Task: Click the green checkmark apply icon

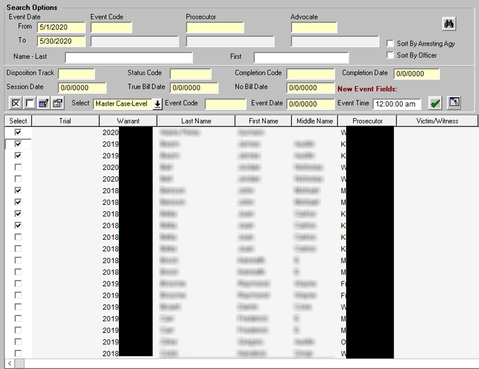Action: [435, 103]
